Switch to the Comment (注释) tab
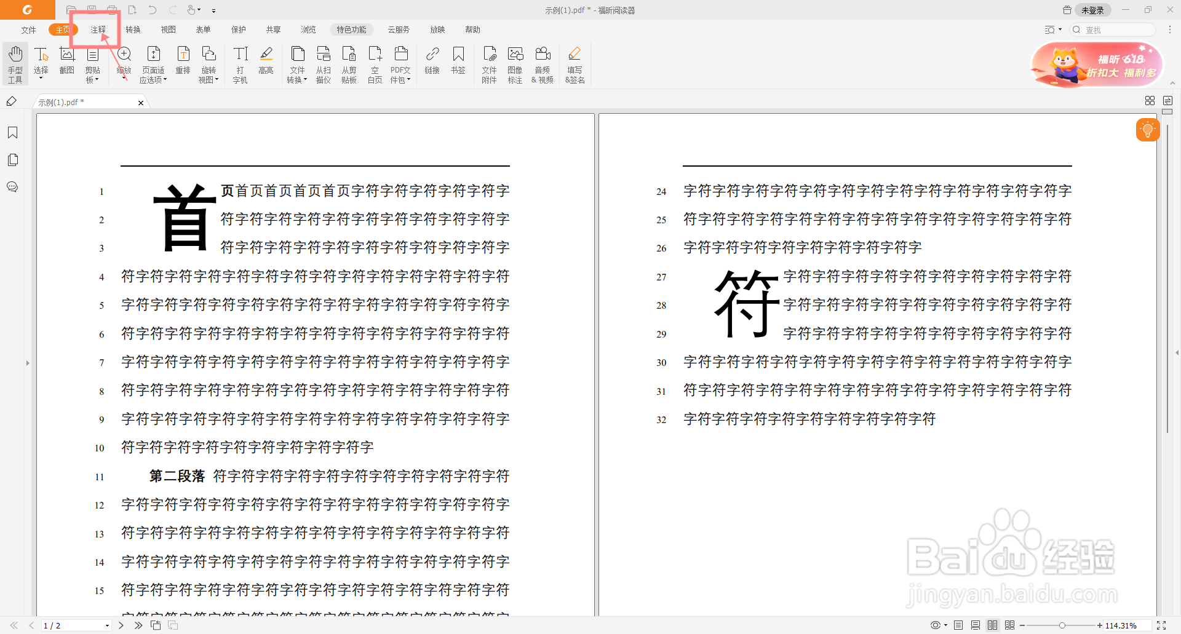The height and width of the screenshot is (634, 1181). 98,30
